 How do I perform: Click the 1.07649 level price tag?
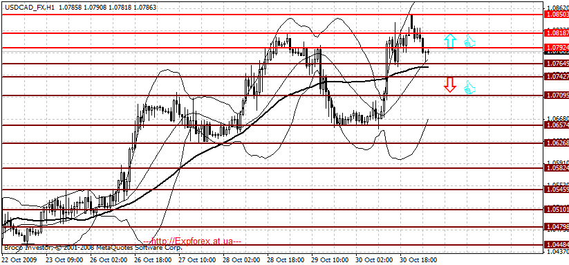pyautogui.click(x=557, y=64)
